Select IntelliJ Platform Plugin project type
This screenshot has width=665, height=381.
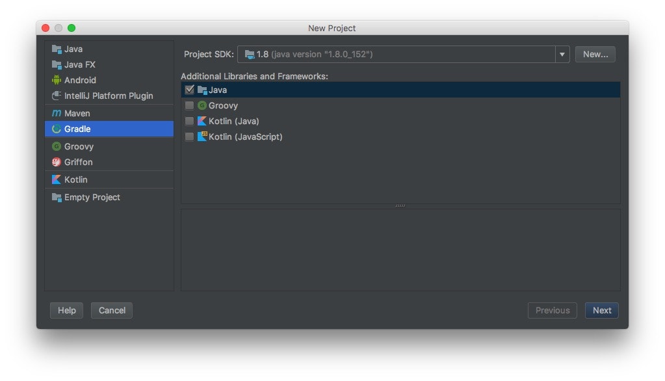click(109, 96)
